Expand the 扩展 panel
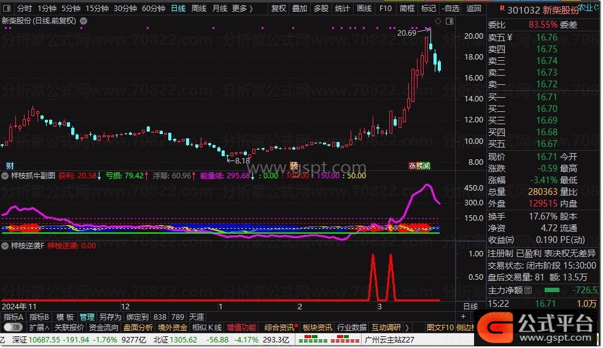Viewport: 603px width, 348px height. coord(39,328)
